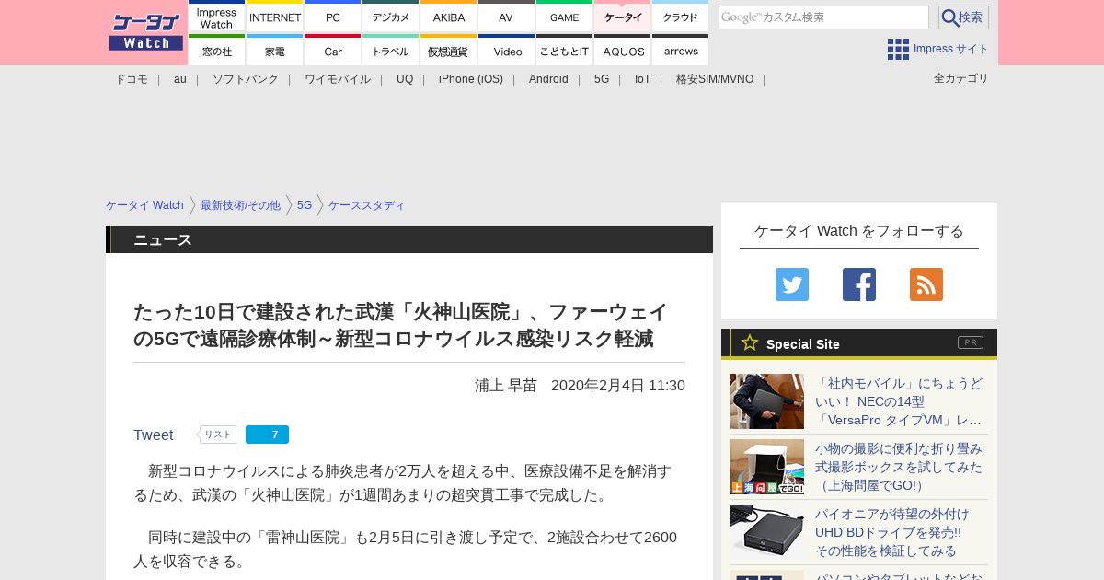
Task: Click the Impress サイト grid icon
Action: coord(898,49)
